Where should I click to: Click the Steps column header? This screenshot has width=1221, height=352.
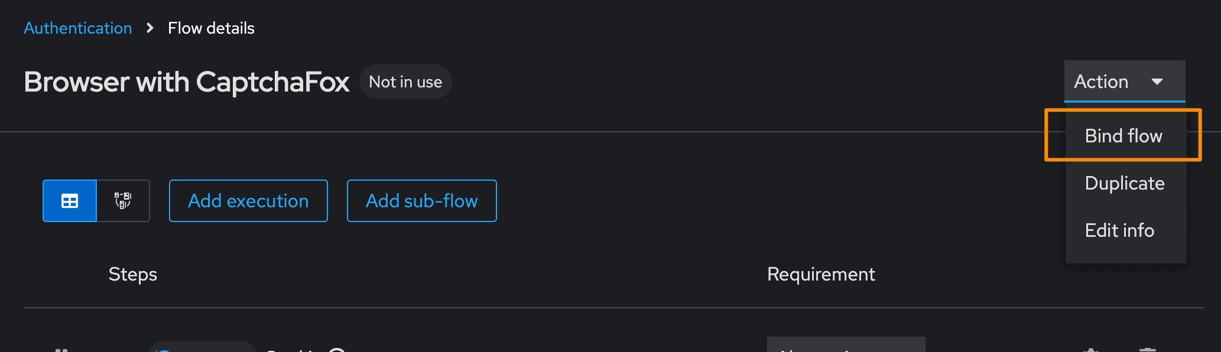coord(133,274)
